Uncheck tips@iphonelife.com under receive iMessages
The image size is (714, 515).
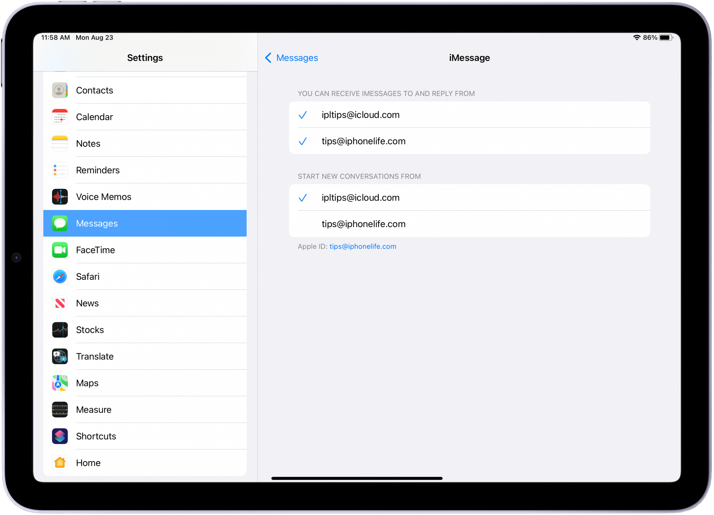pos(470,141)
